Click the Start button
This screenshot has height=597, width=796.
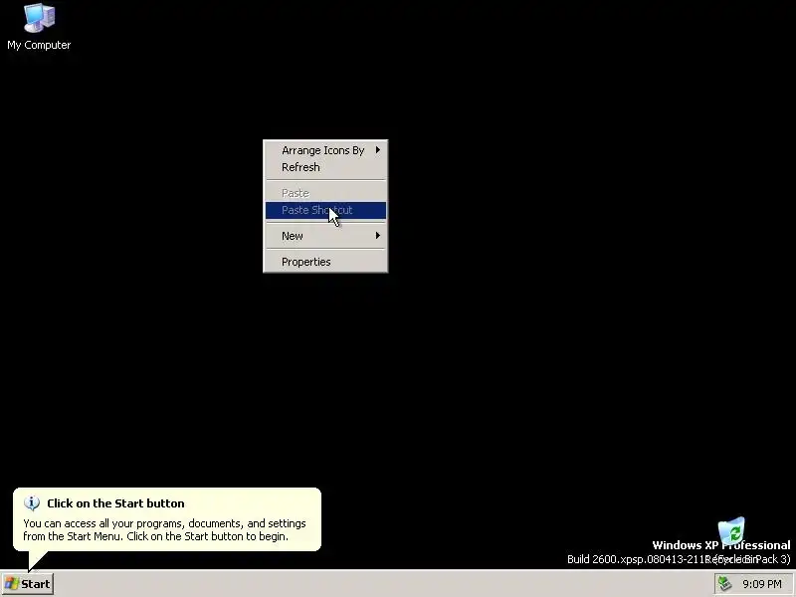click(x=28, y=584)
